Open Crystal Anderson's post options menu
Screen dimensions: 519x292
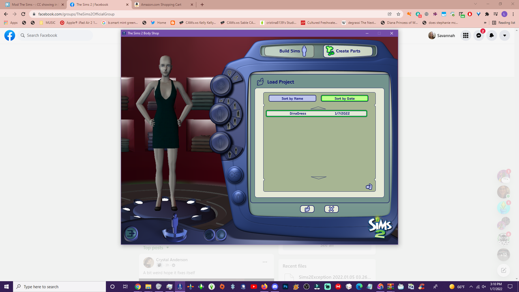(265, 262)
